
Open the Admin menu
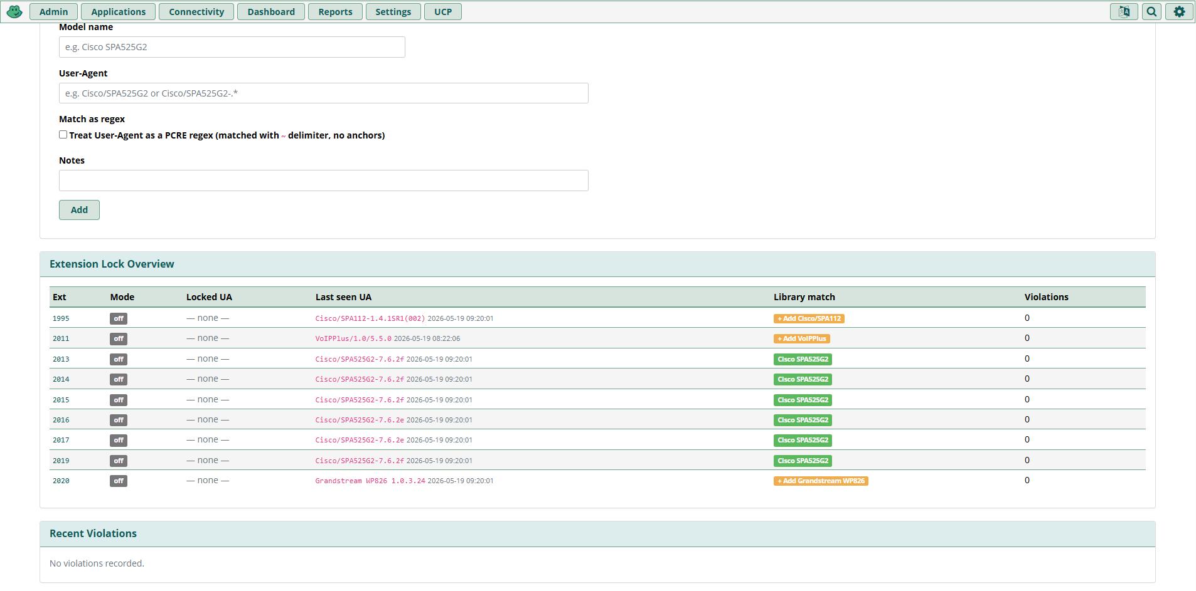(53, 11)
